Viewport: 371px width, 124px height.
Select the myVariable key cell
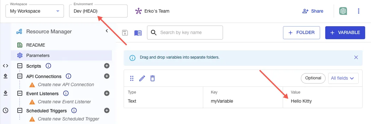coord(243,97)
